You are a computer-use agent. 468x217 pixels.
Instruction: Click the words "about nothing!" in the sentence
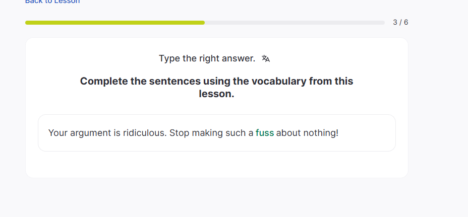[x=307, y=133]
